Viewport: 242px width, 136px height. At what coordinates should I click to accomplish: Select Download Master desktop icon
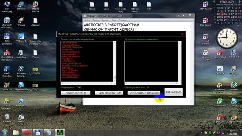coord(234,71)
